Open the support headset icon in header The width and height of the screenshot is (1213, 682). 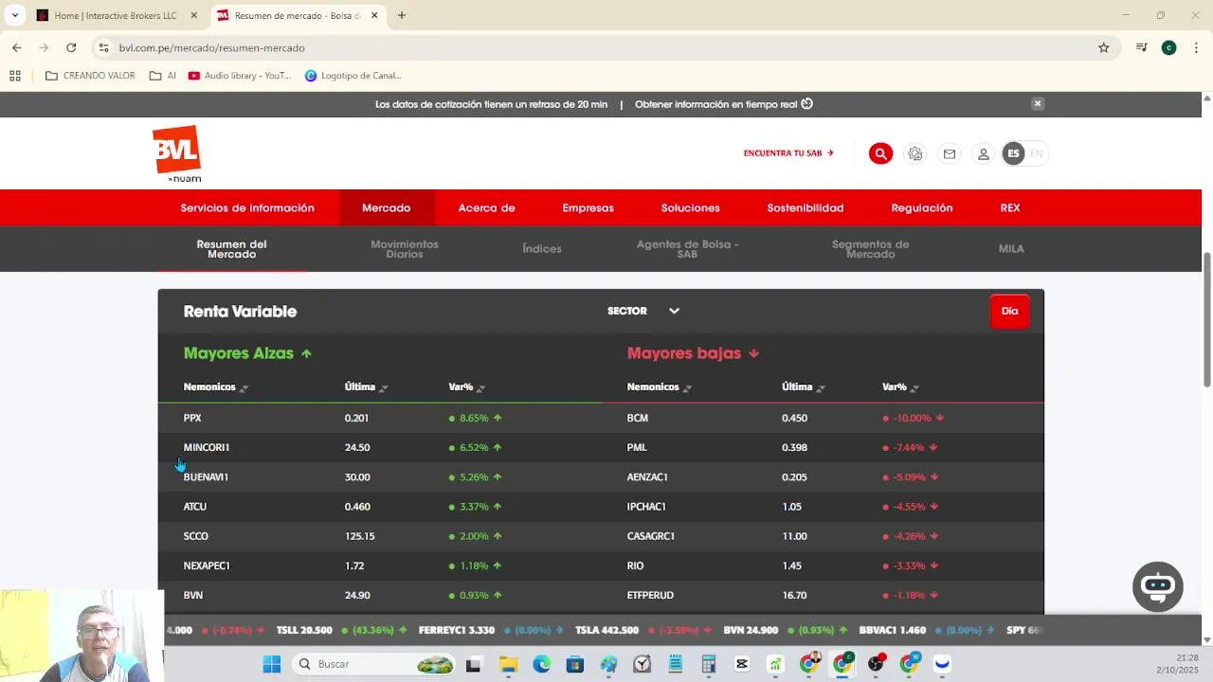(x=914, y=153)
